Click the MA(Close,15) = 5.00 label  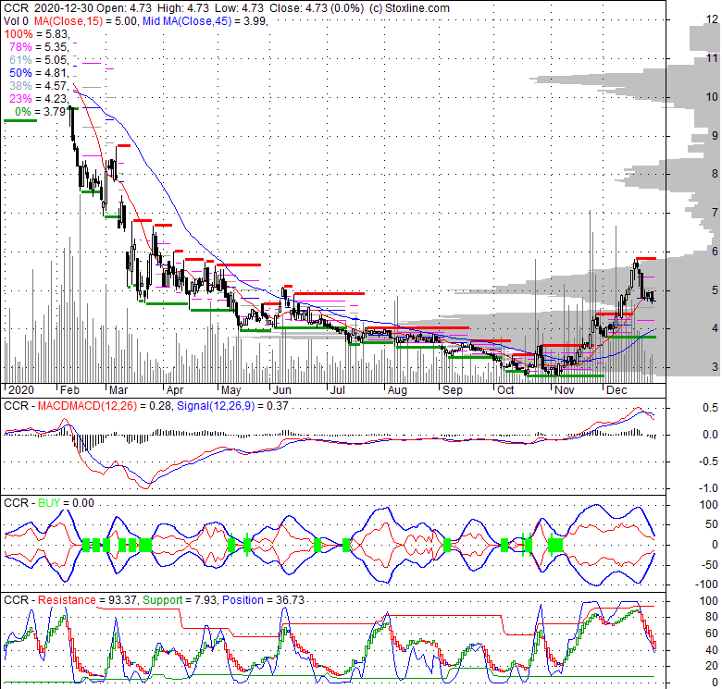click(86, 21)
